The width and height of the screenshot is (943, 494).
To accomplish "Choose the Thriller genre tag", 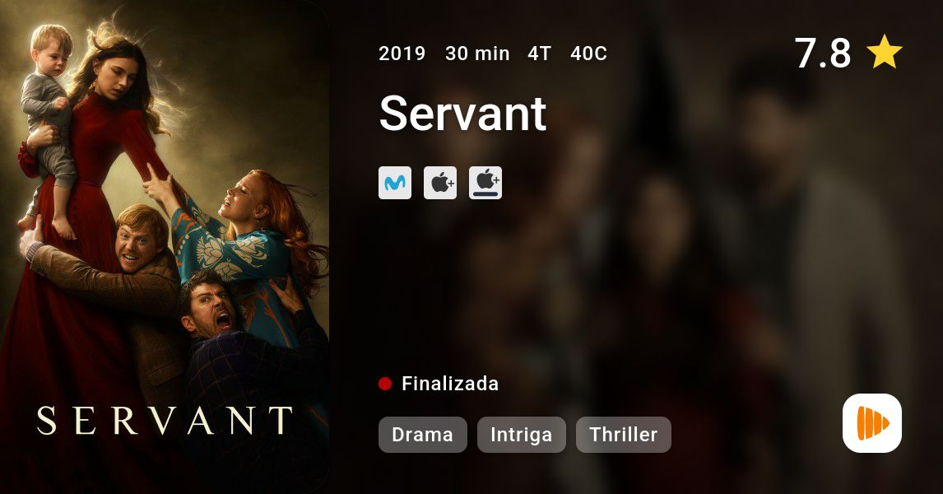I will pyautogui.click(x=624, y=435).
